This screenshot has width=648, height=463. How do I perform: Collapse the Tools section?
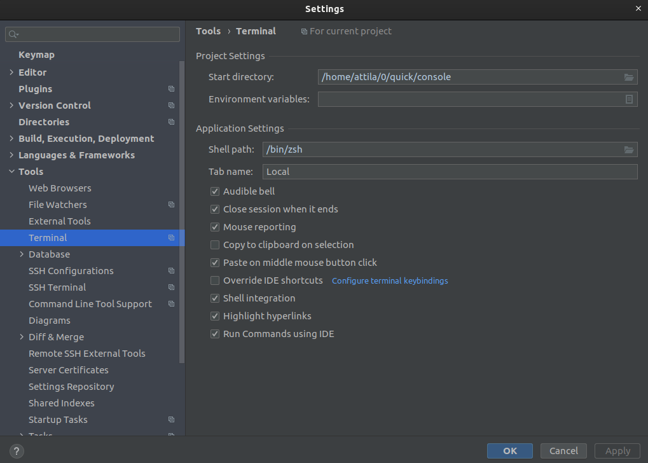pos(11,171)
